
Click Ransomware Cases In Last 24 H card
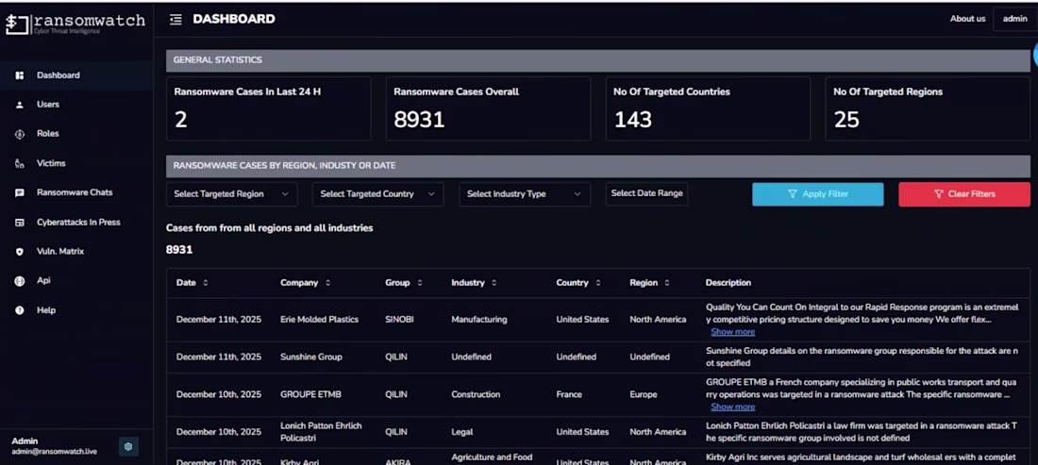pos(268,108)
